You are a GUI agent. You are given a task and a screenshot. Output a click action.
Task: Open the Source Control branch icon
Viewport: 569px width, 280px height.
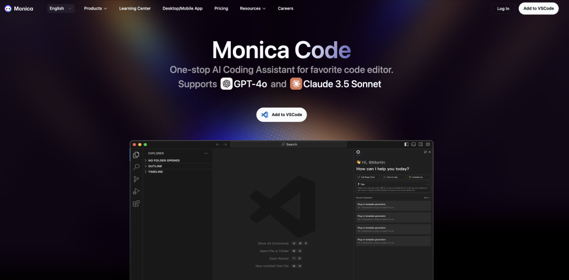[136, 179]
